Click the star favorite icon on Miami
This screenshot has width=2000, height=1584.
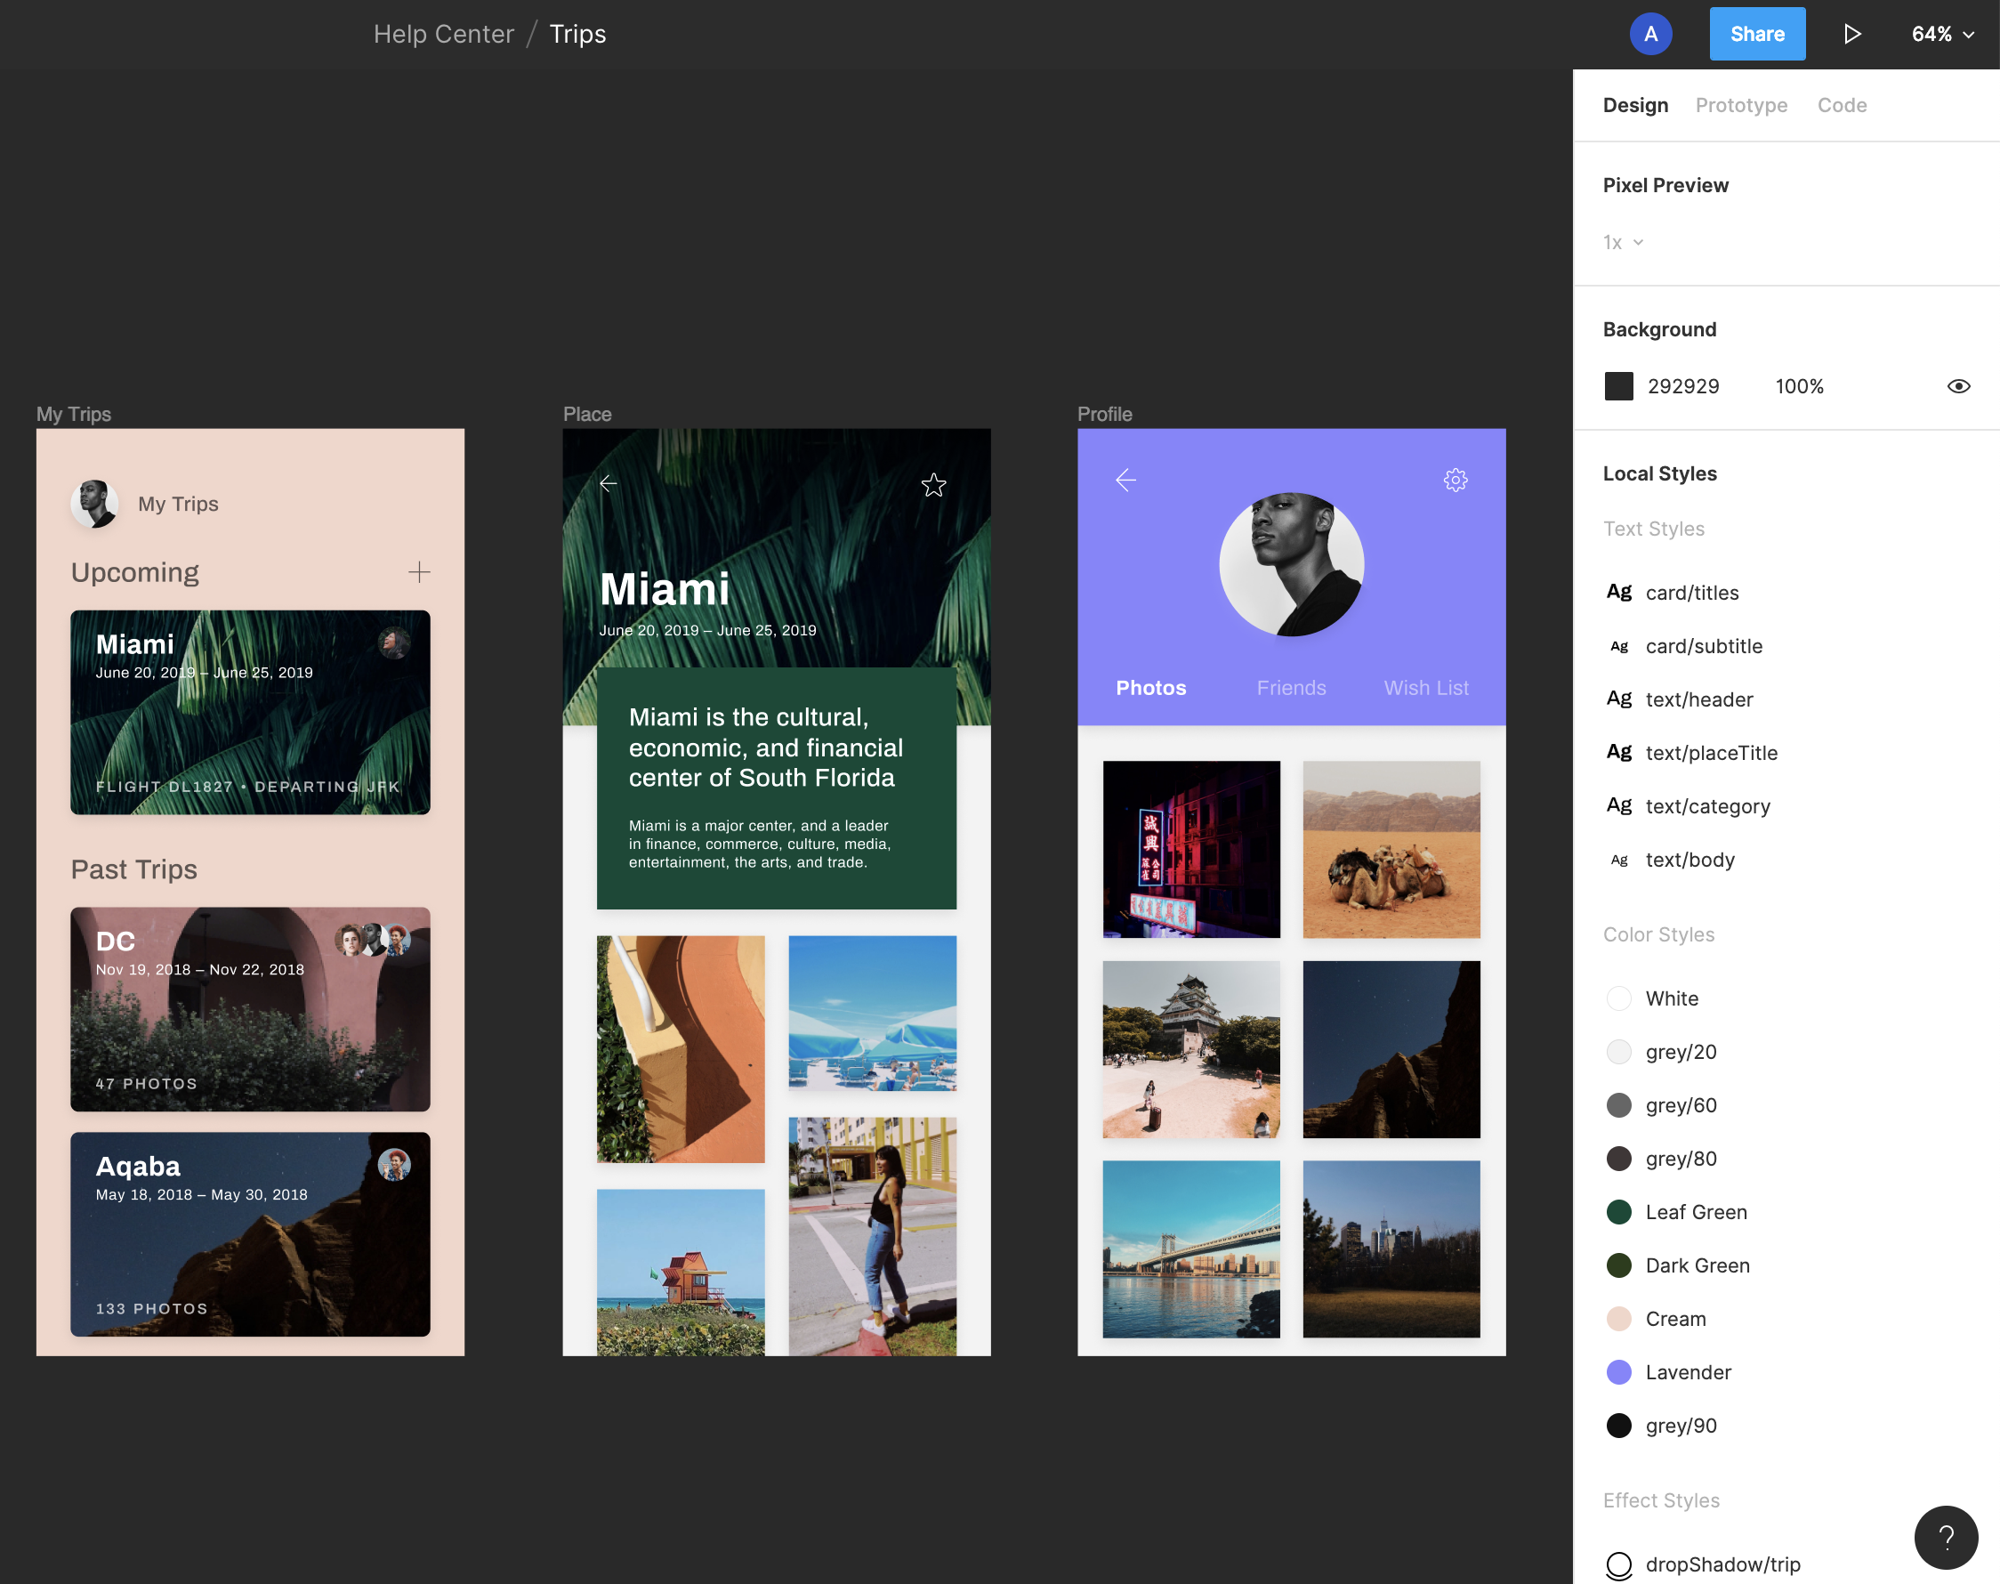click(x=933, y=484)
